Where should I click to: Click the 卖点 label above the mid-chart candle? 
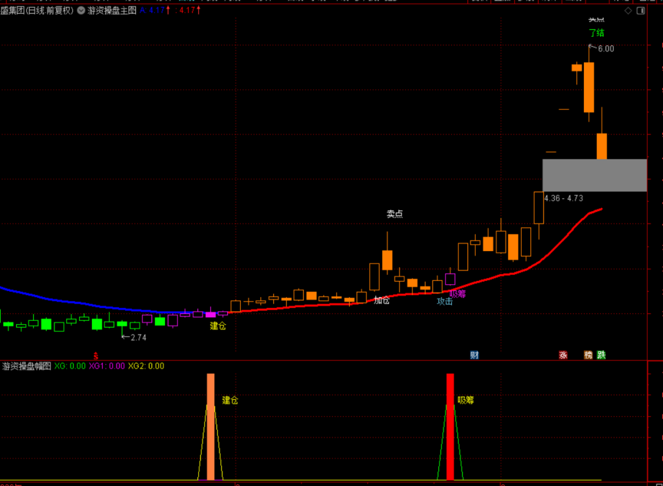pos(395,214)
